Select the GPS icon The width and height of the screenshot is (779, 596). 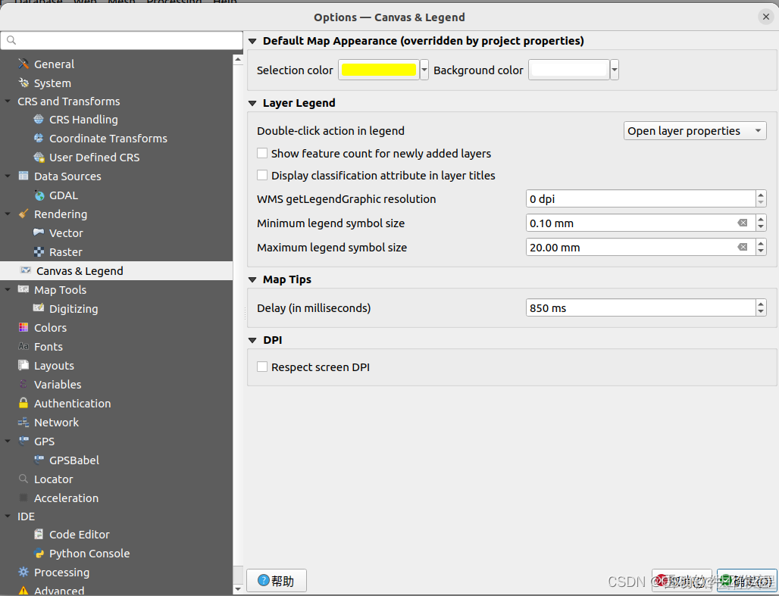(x=23, y=441)
